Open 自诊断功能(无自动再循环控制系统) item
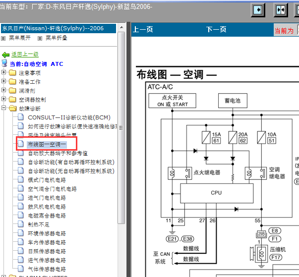This screenshot has height=277, width=299. (71, 171)
